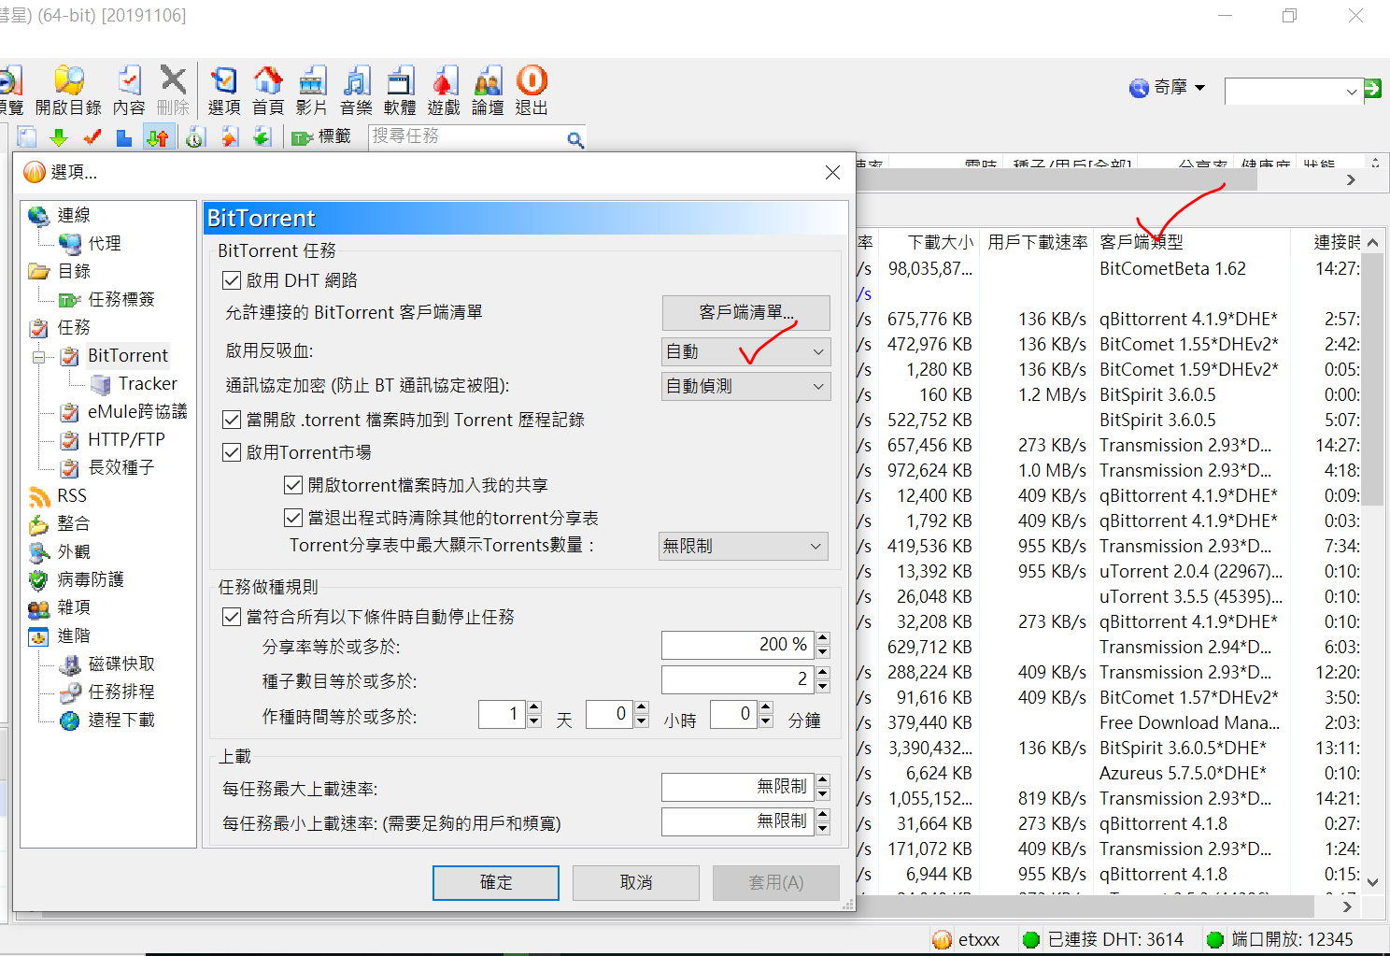Close the 選項 dialog
The width and height of the screenshot is (1390, 956).
pos(832,173)
